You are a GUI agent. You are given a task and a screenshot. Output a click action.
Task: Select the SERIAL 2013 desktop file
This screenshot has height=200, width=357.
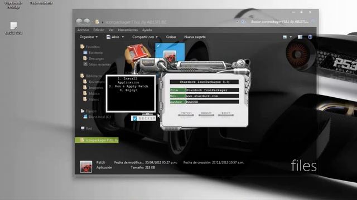click(13, 28)
